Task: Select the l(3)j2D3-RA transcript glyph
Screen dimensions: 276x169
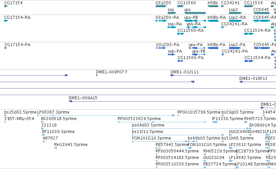Action: pyautogui.click(x=161, y=21)
